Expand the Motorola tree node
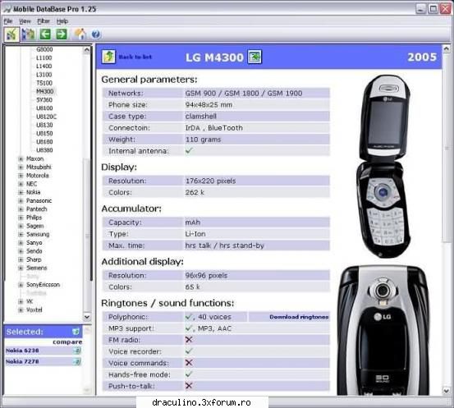 (x=21, y=176)
